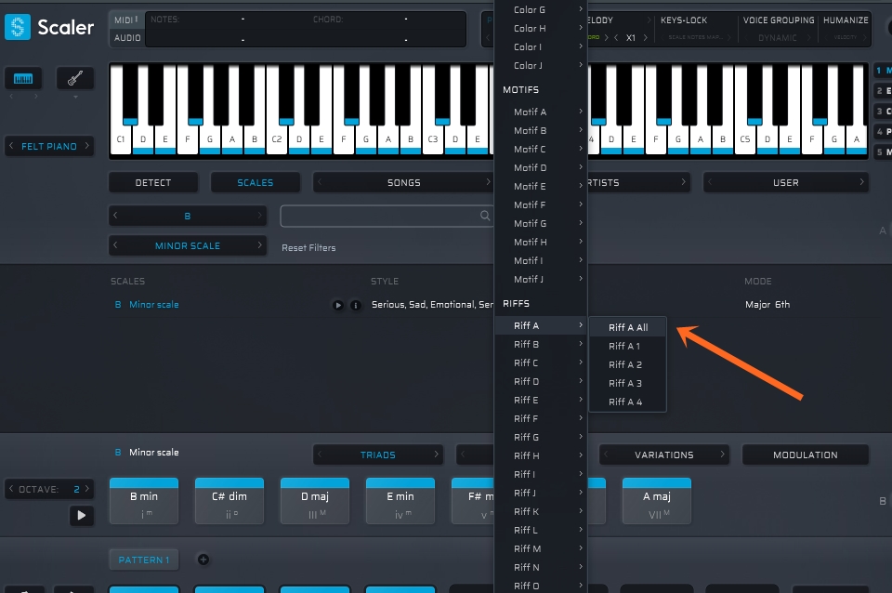Toggle the MIDI input mode
Image resolution: width=892 pixels, height=593 pixels.
tap(125, 20)
